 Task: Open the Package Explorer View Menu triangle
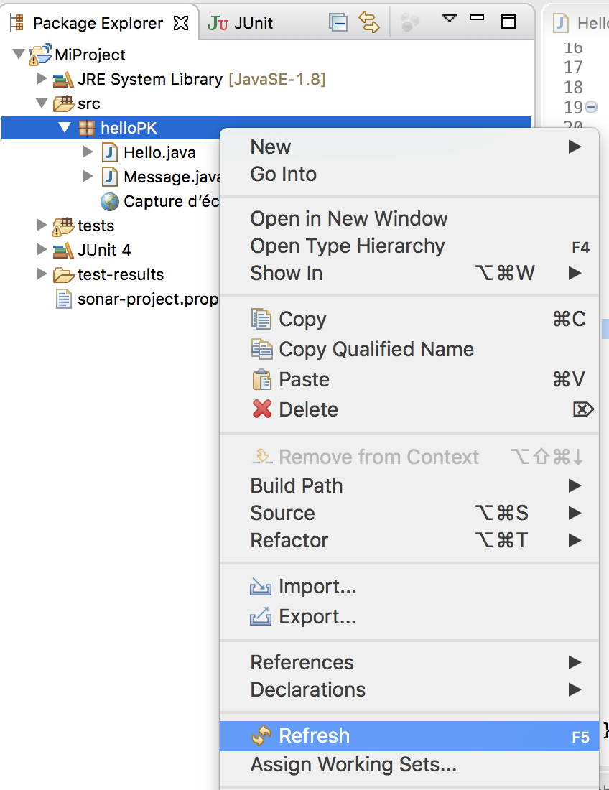coord(450,18)
